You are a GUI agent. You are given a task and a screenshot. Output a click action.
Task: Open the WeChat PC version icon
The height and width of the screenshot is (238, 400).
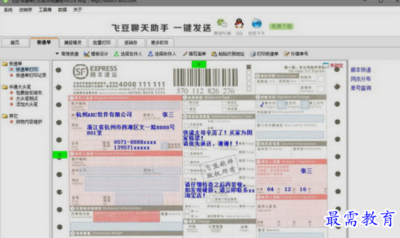click(222, 23)
